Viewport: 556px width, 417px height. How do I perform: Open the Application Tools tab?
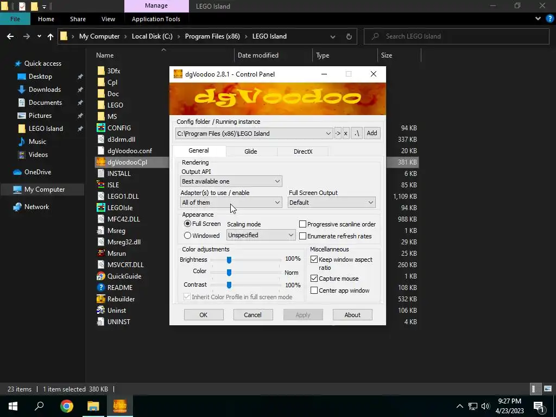[156, 19]
